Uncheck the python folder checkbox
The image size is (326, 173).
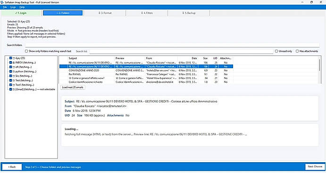tap(10, 71)
